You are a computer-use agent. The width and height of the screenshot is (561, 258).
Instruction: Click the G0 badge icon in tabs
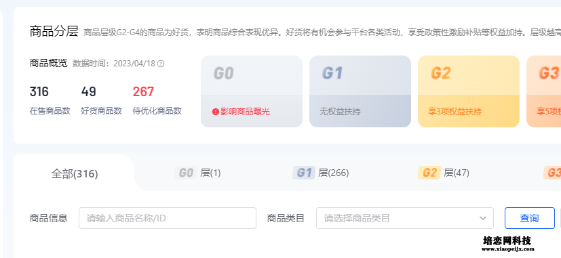pyautogui.click(x=186, y=173)
